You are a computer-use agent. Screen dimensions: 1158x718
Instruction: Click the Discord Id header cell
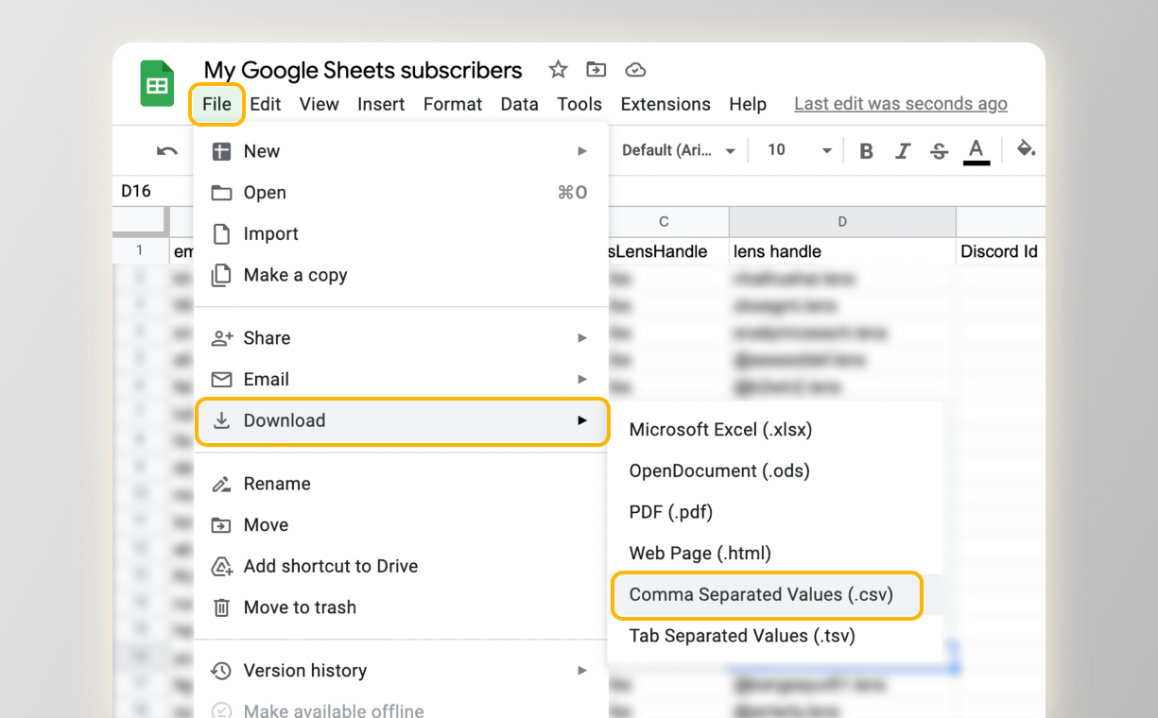pos(1000,251)
